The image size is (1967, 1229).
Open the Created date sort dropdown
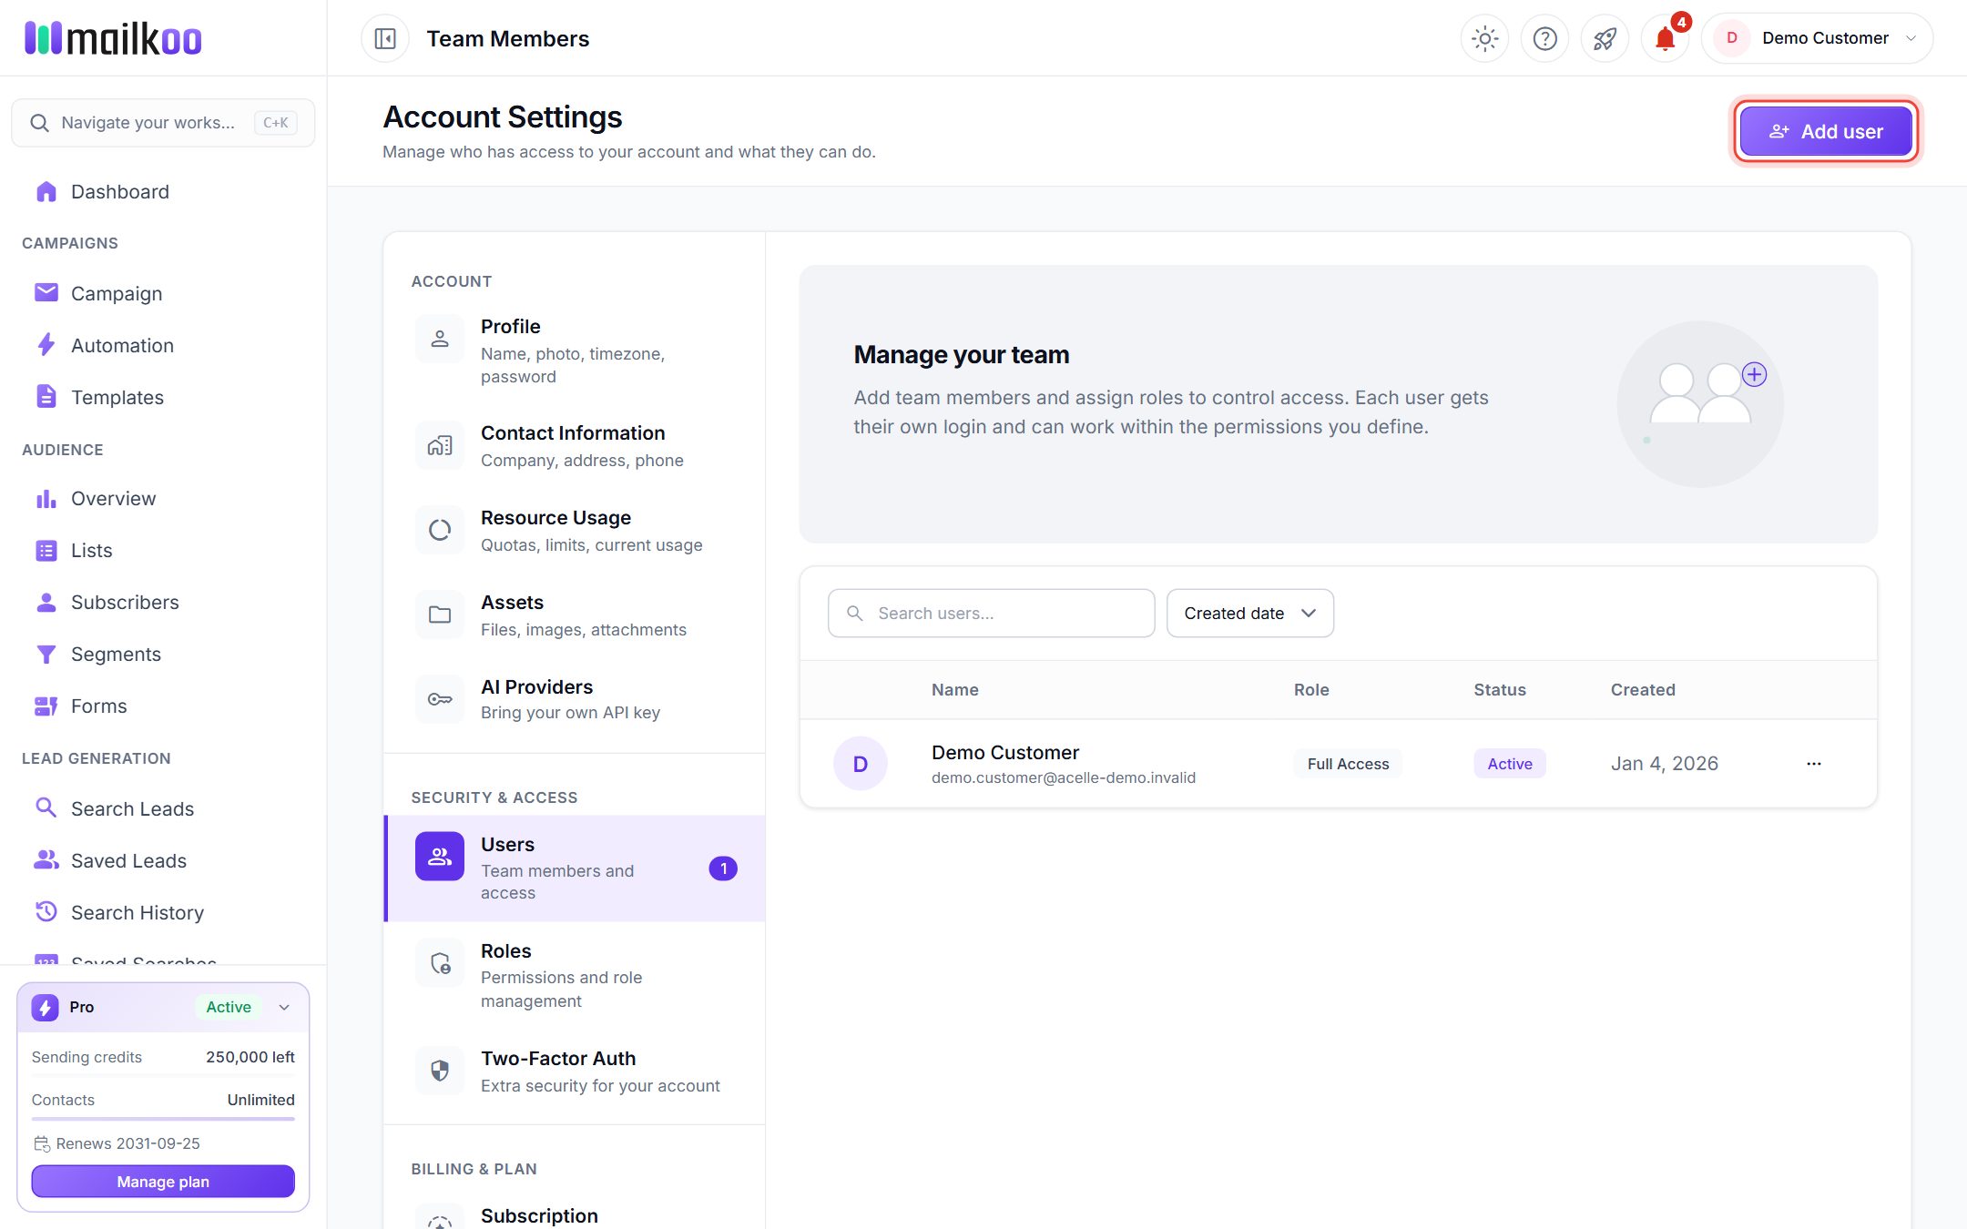1250,613
